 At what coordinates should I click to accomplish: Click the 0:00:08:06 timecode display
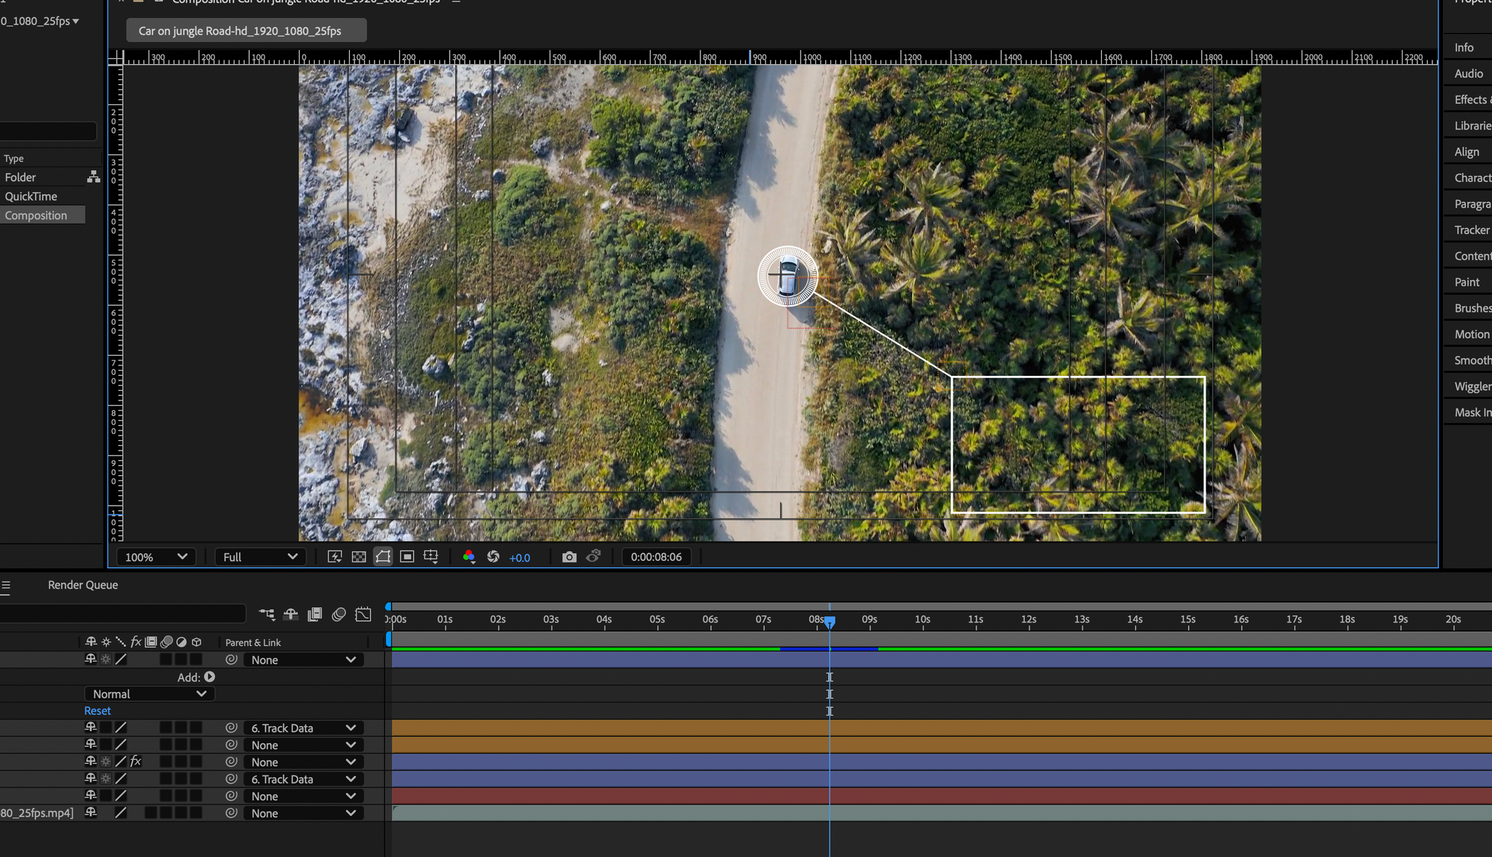[x=656, y=557]
